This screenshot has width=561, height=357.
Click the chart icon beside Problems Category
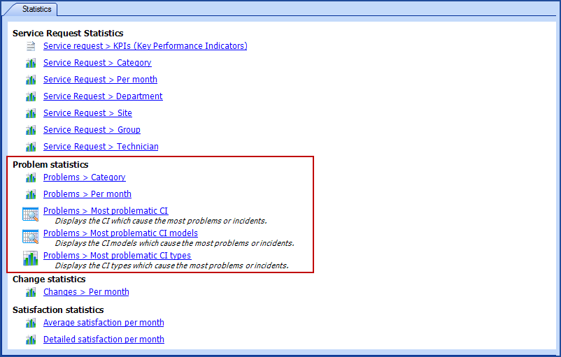coord(31,177)
